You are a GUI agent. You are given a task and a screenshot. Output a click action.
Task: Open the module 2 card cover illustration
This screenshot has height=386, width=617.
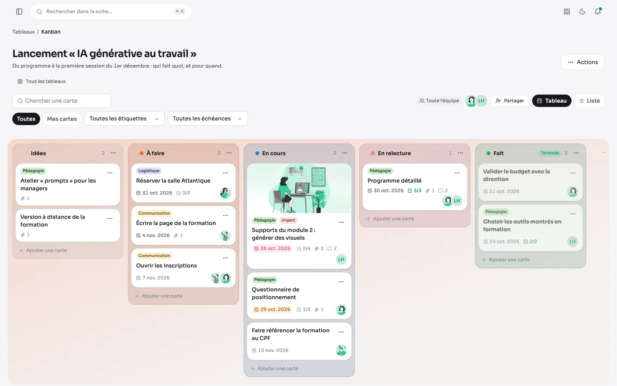pos(299,188)
